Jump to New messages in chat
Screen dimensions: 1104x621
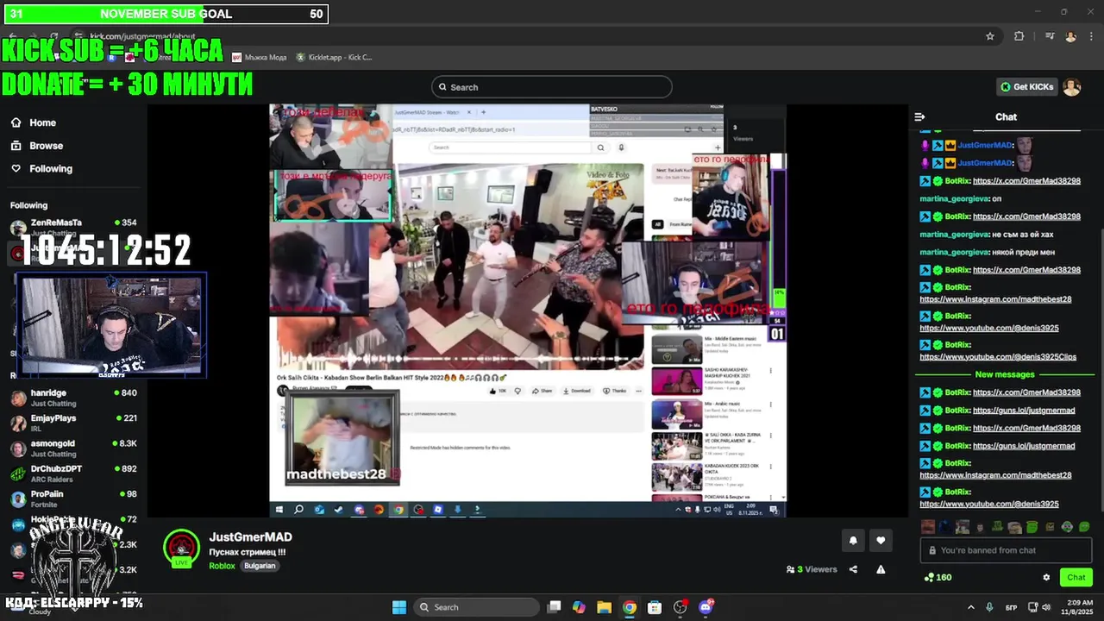pos(1005,374)
